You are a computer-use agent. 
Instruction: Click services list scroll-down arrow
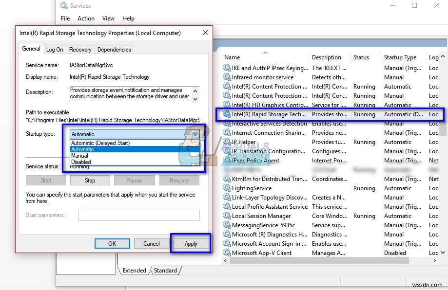click(443, 253)
